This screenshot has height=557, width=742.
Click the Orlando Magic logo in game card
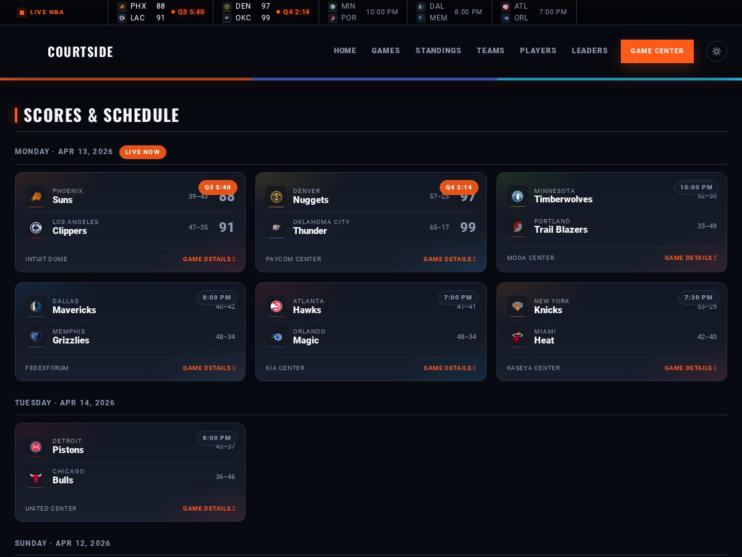(x=276, y=337)
